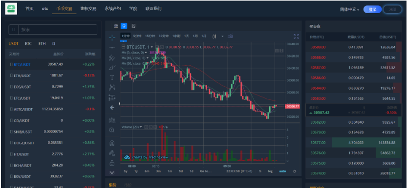
Task: Open Volume (20) indicator dropdown
Action: point(141,127)
